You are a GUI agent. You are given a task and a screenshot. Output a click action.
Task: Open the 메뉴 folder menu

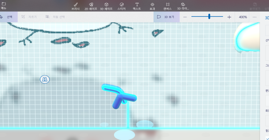tap(4, 6)
